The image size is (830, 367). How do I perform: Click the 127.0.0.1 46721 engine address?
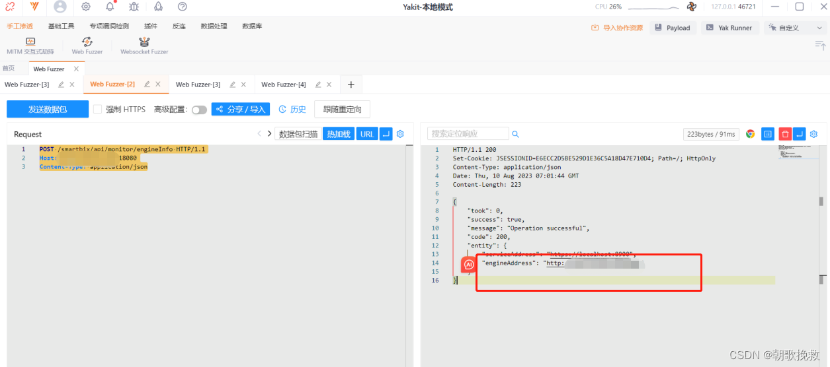pos(733,7)
